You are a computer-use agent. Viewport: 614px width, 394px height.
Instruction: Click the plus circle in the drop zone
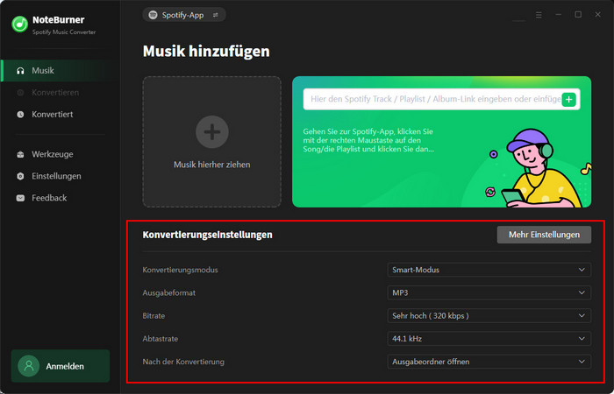(x=212, y=132)
